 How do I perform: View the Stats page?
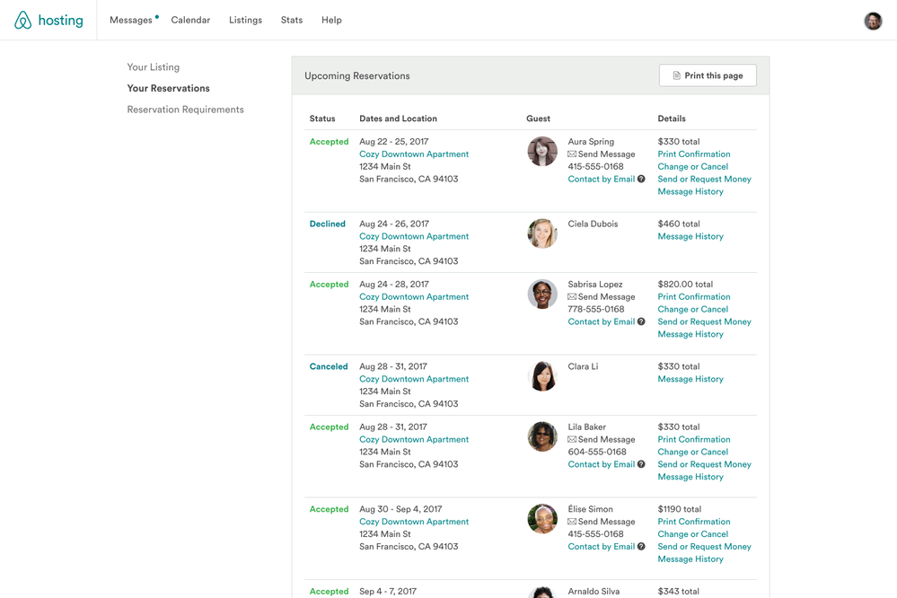(292, 20)
